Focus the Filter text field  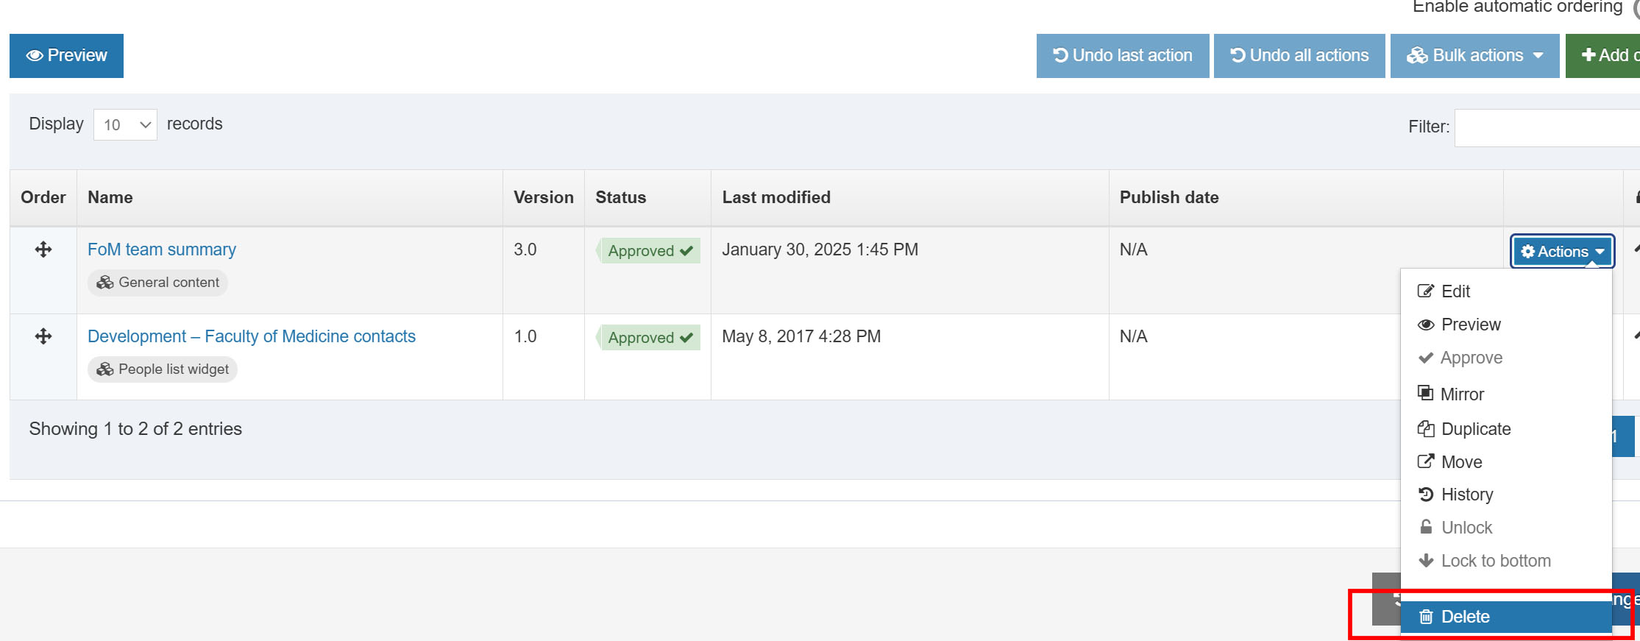tap(1545, 127)
